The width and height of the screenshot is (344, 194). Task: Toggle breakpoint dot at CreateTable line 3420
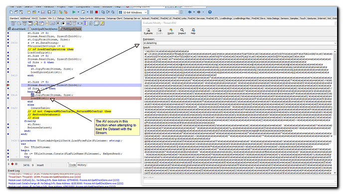pos(8,108)
